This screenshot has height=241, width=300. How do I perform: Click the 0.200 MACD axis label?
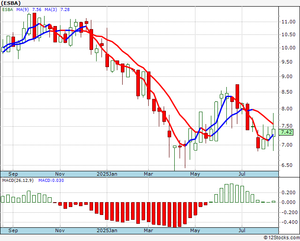289,192
